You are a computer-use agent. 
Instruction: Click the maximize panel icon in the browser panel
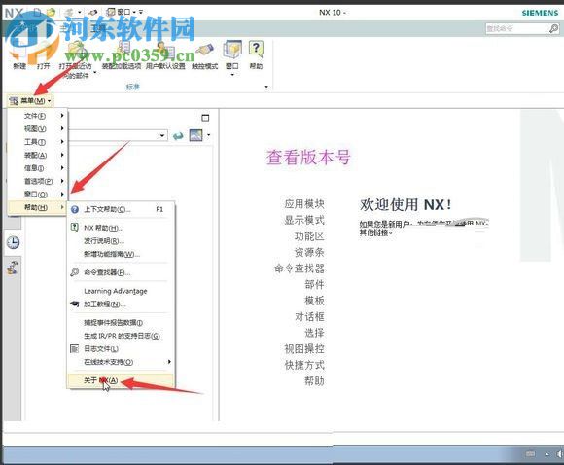click(205, 118)
